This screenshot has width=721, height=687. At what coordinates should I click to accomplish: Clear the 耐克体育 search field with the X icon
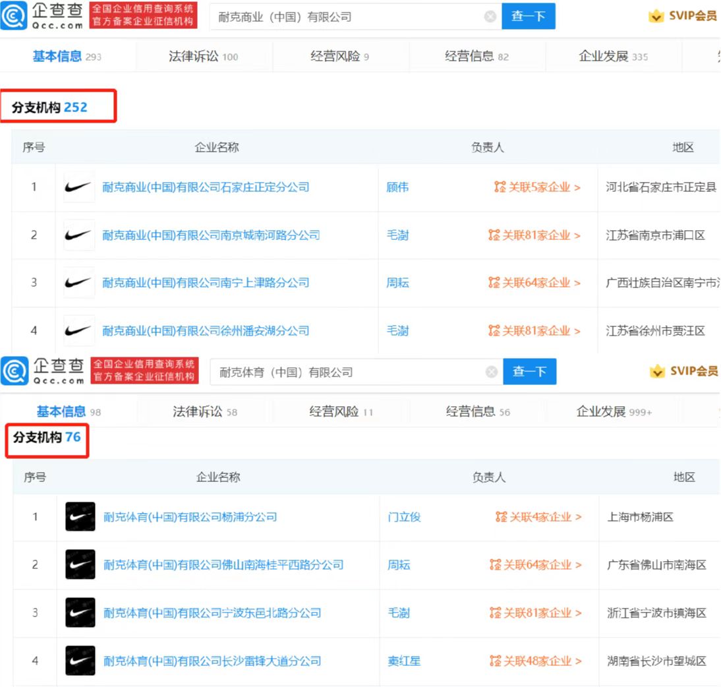(492, 372)
